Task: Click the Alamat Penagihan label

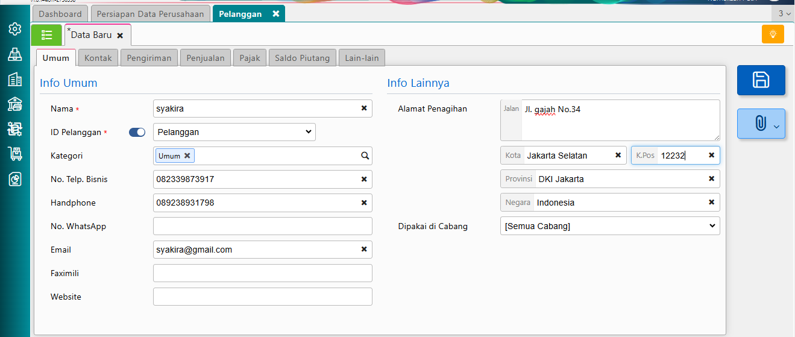Action: (433, 109)
